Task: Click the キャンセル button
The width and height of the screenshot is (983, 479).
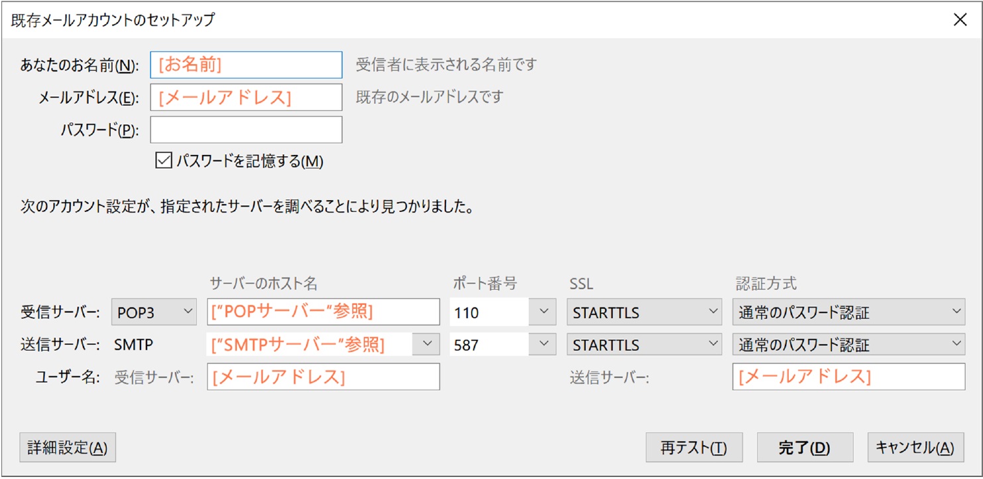Action: 915,448
